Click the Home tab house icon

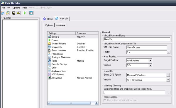click(45, 19)
